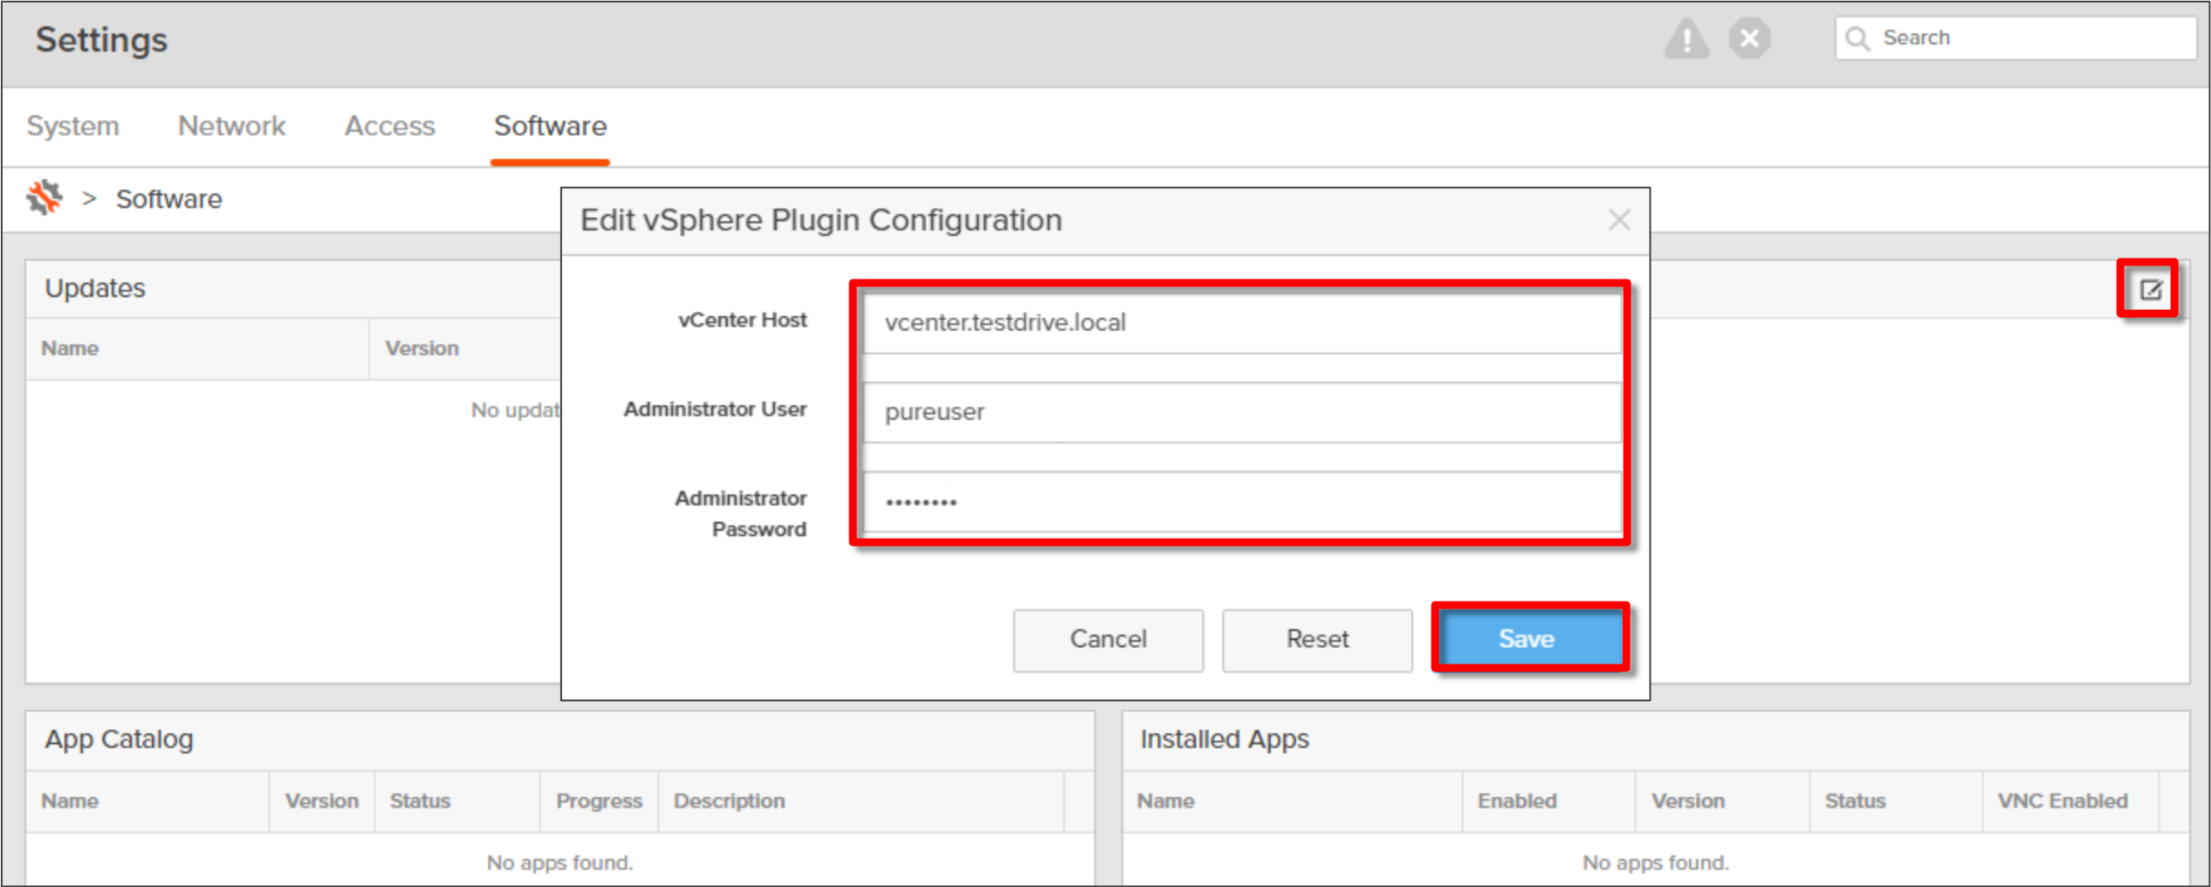This screenshot has width=2211, height=887.
Task: Switch to the System tab
Action: click(x=72, y=127)
